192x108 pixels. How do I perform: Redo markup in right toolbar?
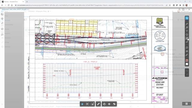[187, 74]
